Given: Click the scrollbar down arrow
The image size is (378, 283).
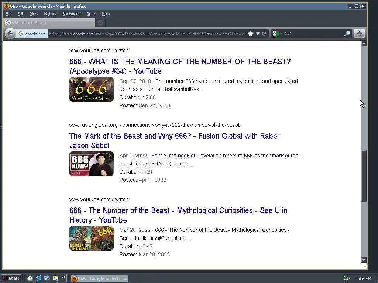Looking at the screenshot, I should (x=364, y=260).
